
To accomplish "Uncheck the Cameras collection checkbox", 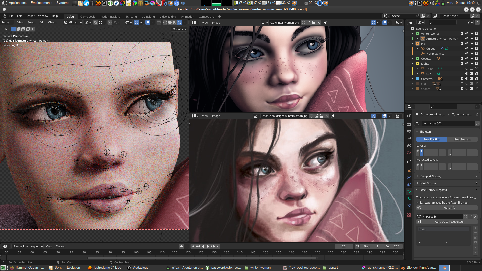I will pos(462,79).
